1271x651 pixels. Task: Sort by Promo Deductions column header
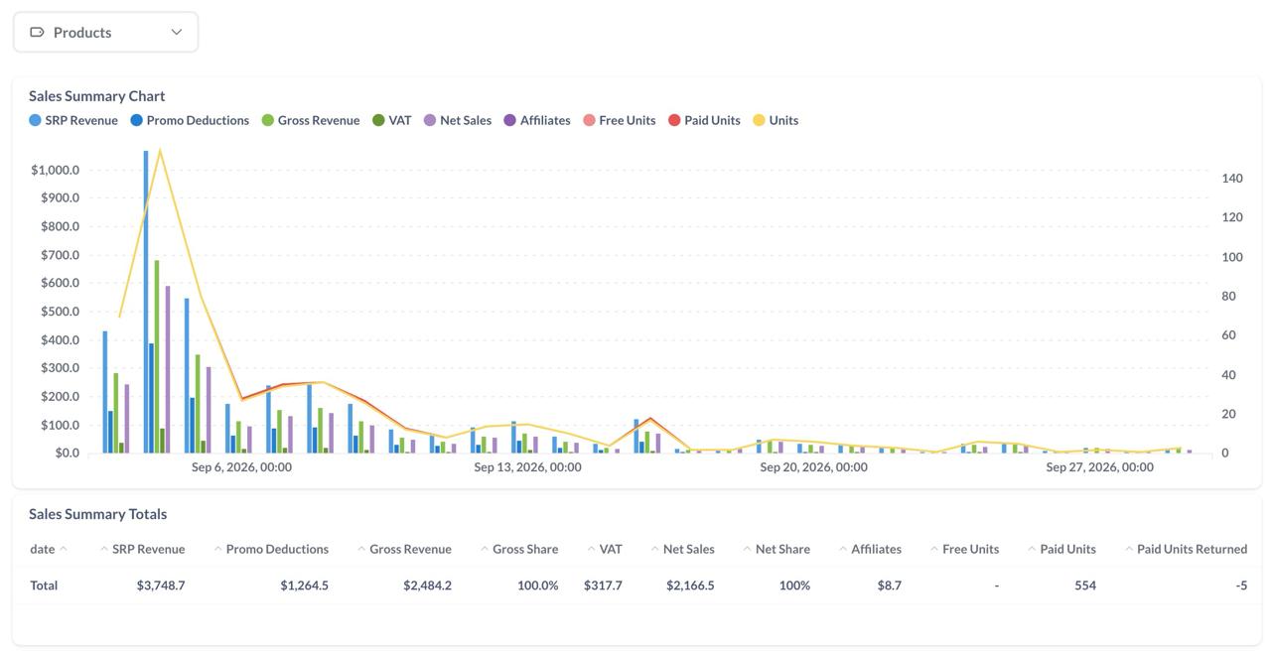click(x=270, y=549)
